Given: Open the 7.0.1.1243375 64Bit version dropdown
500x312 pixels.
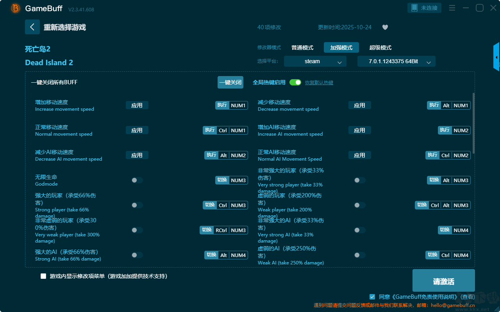Looking at the screenshot, I should click(396, 61).
